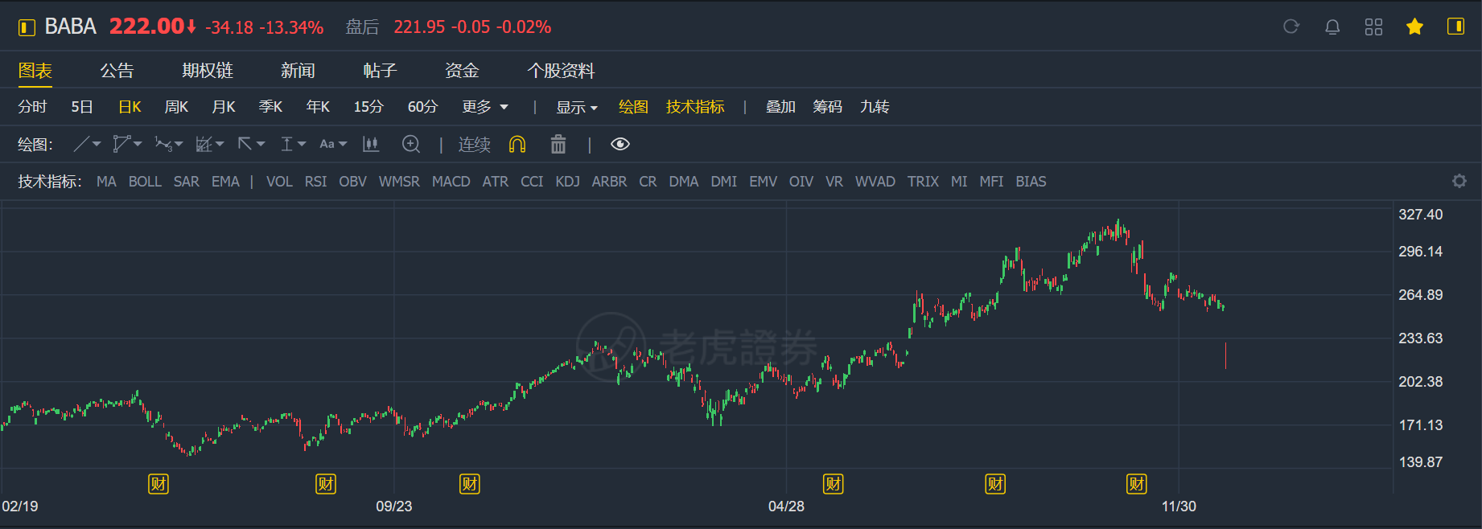Toggle the yellow favorite star for BABA
This screenshot has height=529, width=1482.
pyautogui.click(x=1414, y=27)
